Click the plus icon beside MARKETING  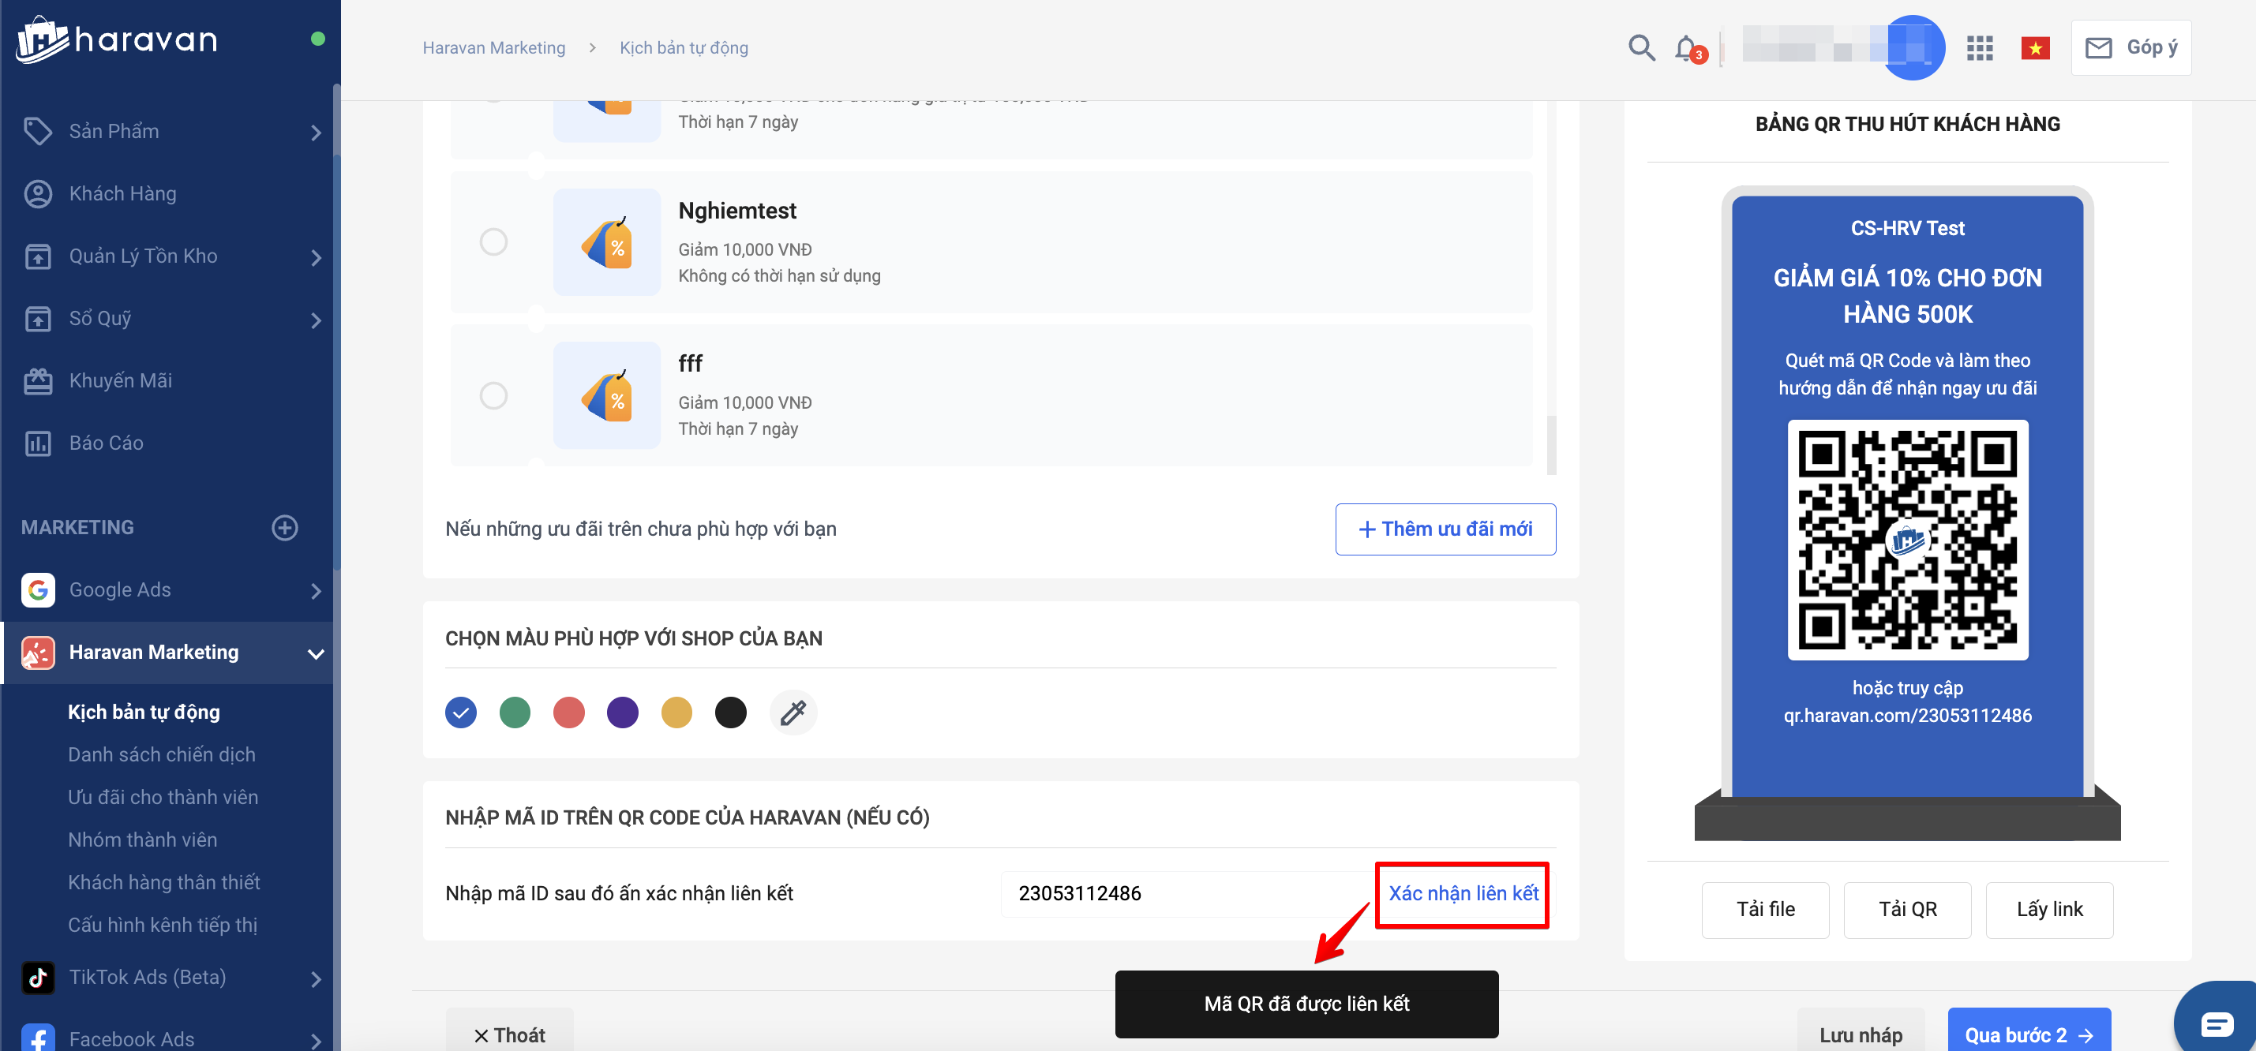pos(285,528)
